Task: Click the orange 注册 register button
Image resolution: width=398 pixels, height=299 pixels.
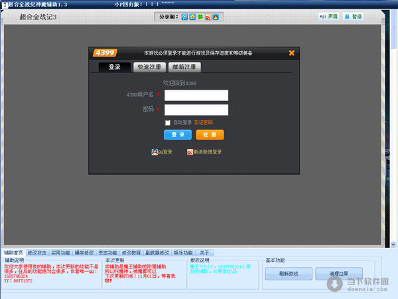Action: [210, 135]
